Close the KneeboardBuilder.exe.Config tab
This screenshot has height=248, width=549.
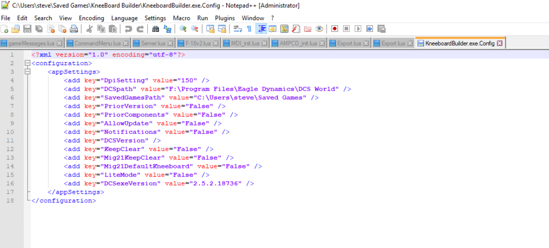pos(500,43)
